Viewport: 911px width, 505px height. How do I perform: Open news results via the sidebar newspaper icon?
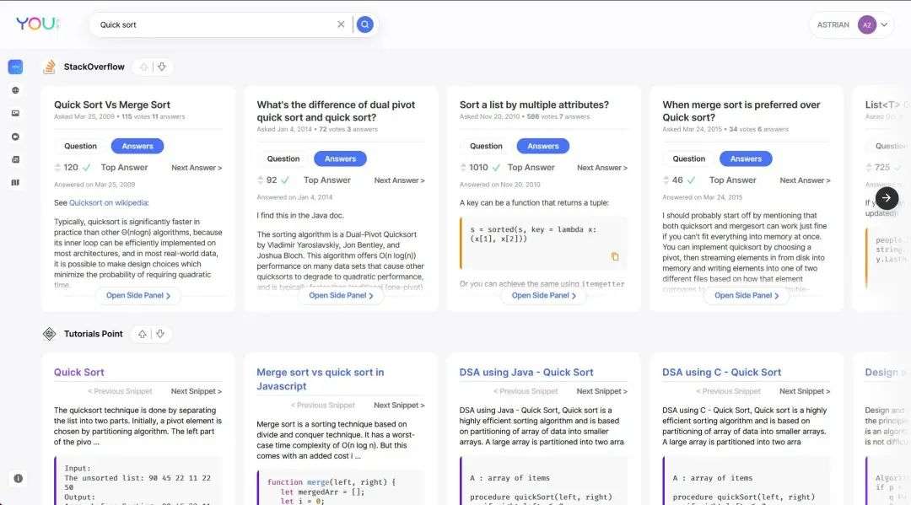pos(16,159)
